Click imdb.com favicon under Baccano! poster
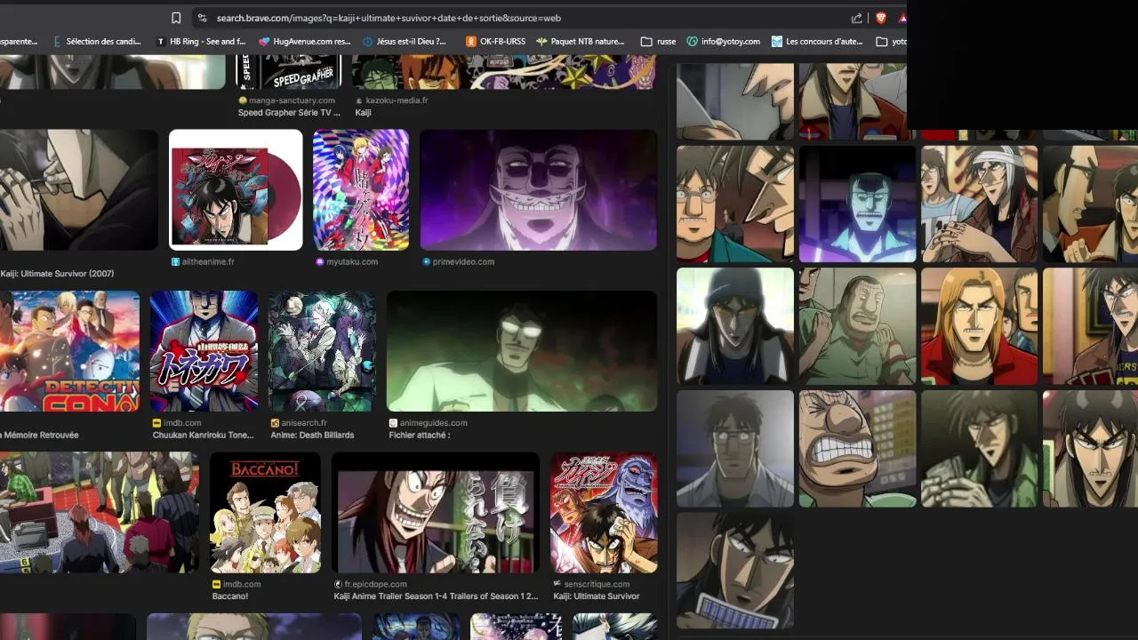The image size is (1138, 640). (217, 585)
